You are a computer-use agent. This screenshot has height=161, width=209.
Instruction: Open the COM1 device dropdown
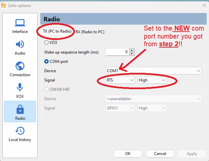[153, 71]
